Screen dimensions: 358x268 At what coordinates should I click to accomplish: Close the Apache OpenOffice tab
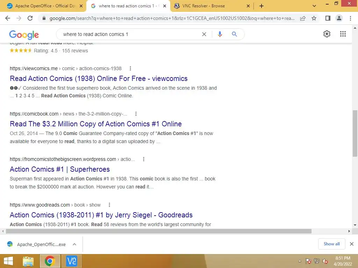coord(81,6)
